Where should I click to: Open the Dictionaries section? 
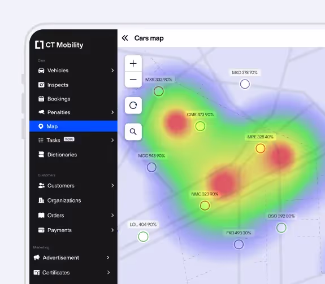[x=73, y=154]
